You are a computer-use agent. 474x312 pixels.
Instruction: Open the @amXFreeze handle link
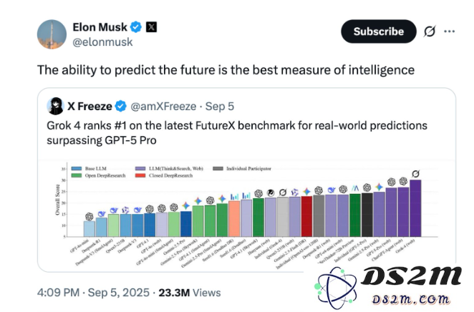163,106
